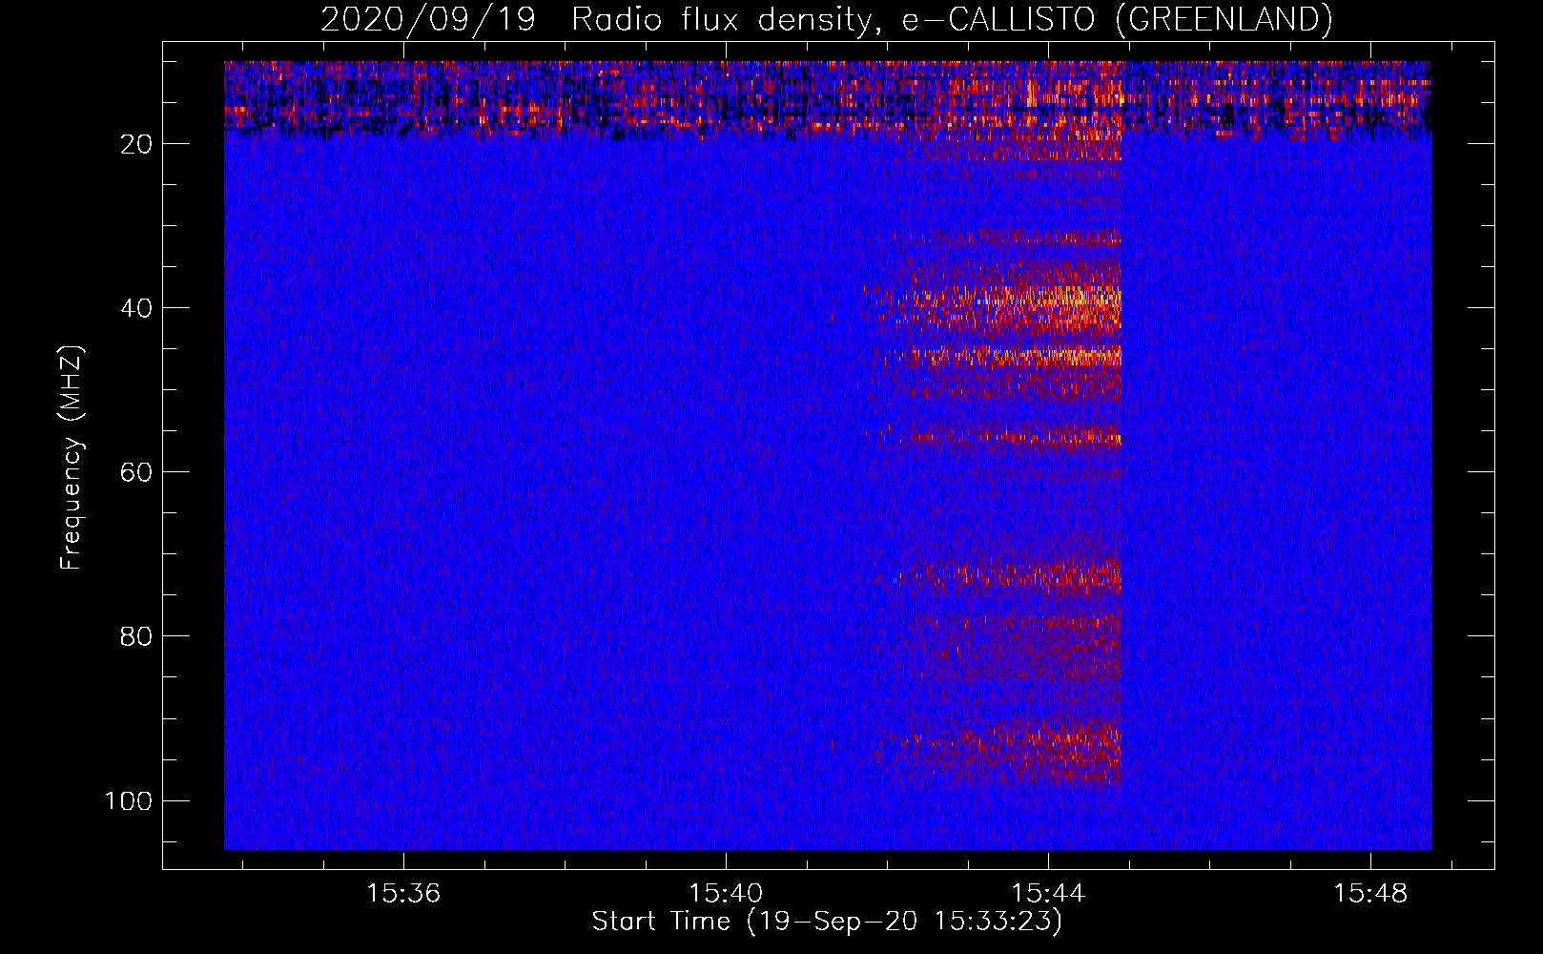Image resolution: width=1543 pixels, height=954 pixels.
Task: Click the '15:36' time tick label
Action: point(403,894)
